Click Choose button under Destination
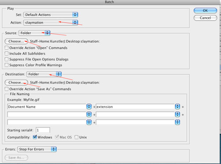The width and height of the screenshot is (221, 164). (x=16, y=83)
